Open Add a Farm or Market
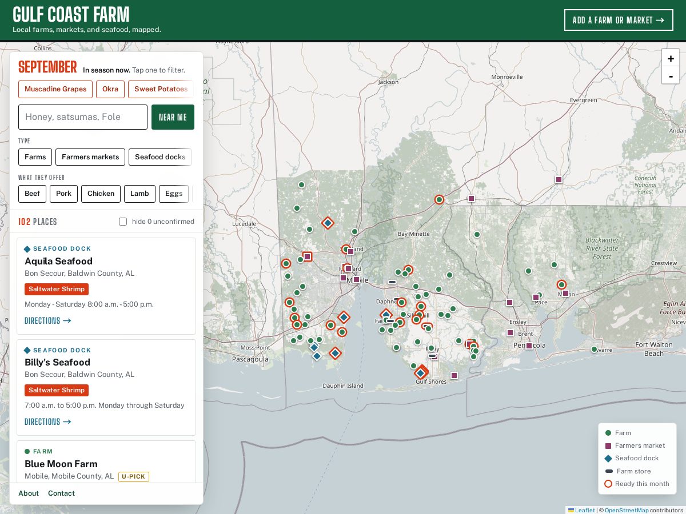 [x=619, y=20]
